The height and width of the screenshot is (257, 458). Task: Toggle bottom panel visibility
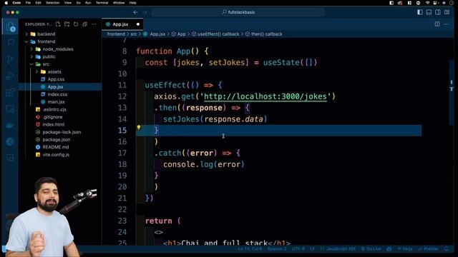pyautogui.click(x=429, y=12)
